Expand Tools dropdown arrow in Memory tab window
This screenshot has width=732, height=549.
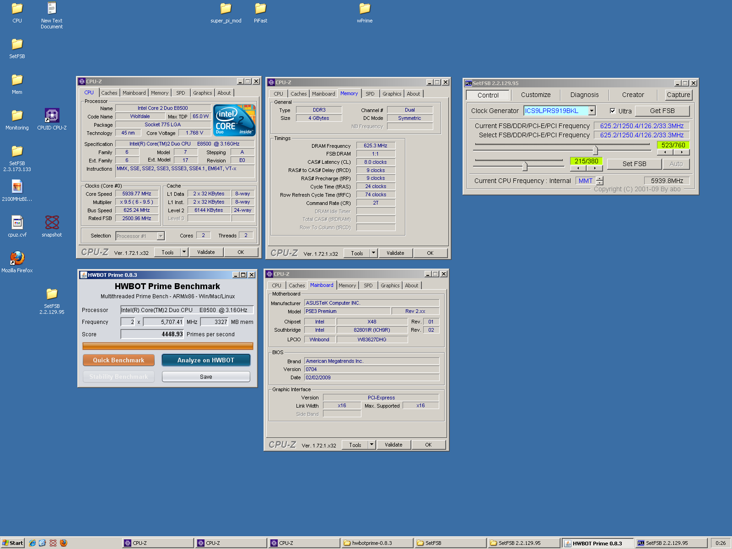373,253
